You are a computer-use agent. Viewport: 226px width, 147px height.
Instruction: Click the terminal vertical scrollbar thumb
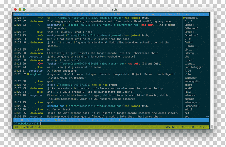pos(212,127)
